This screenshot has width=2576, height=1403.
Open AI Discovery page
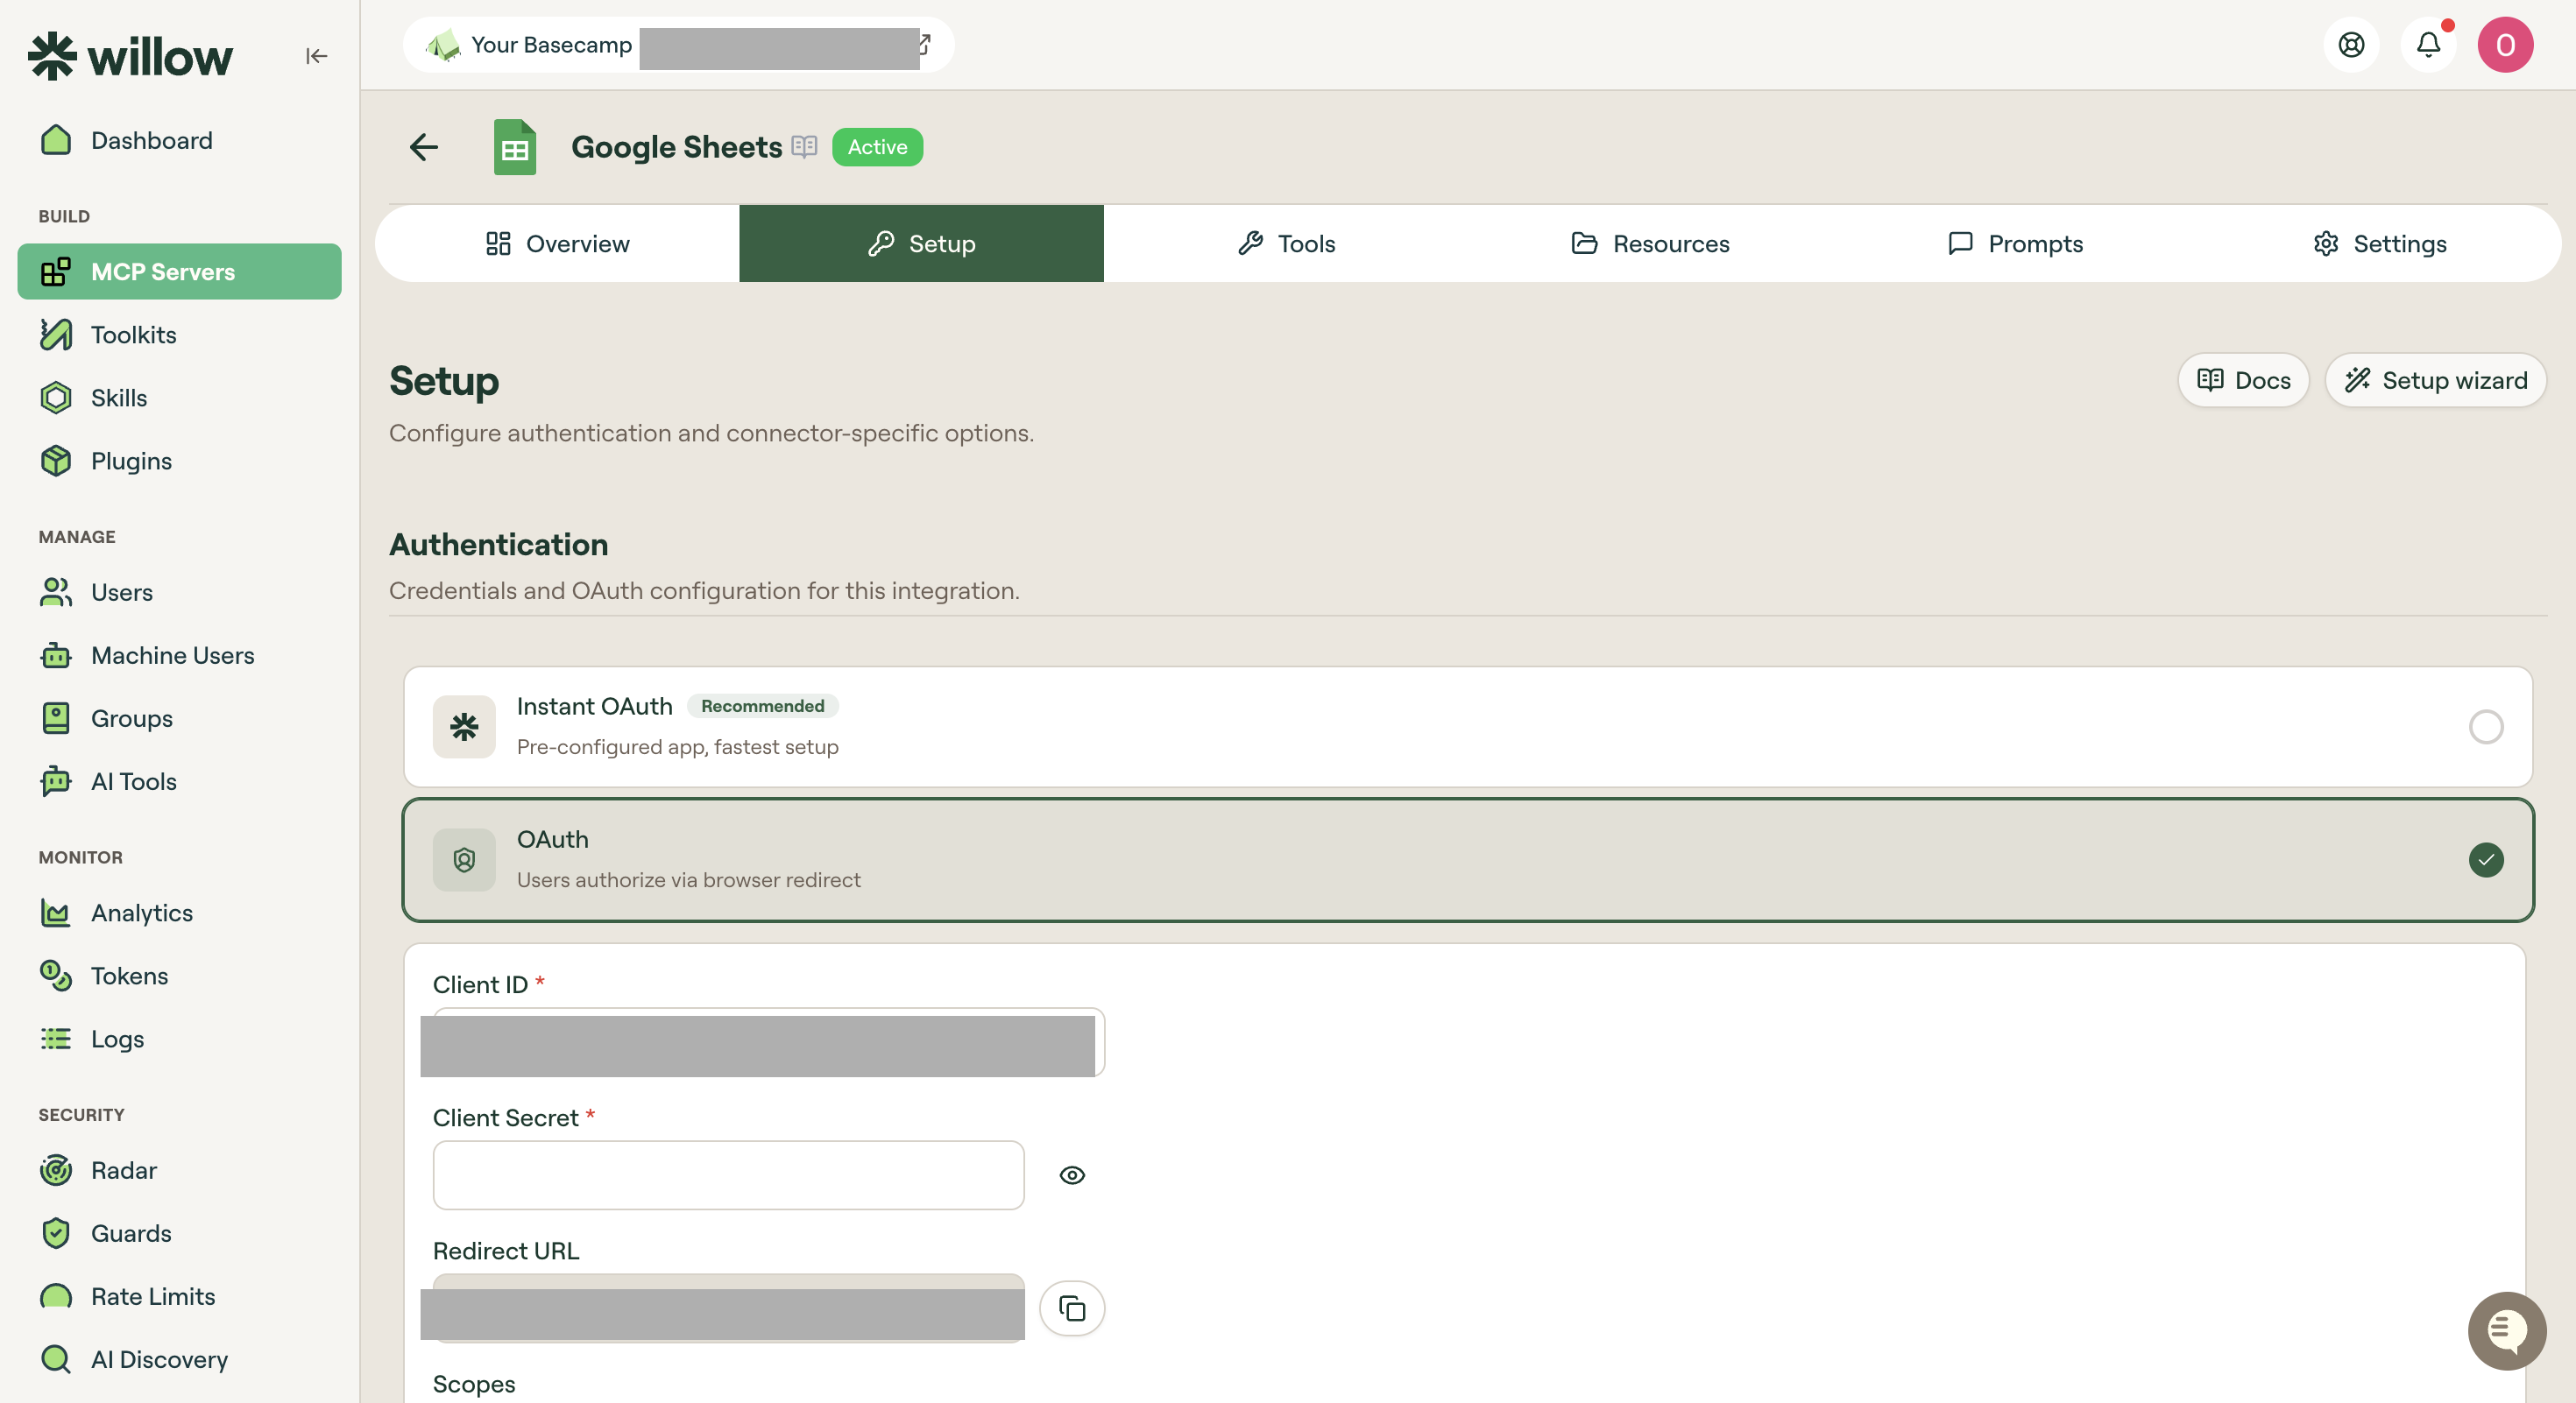pyautogui.click(x=180, y=1359)
